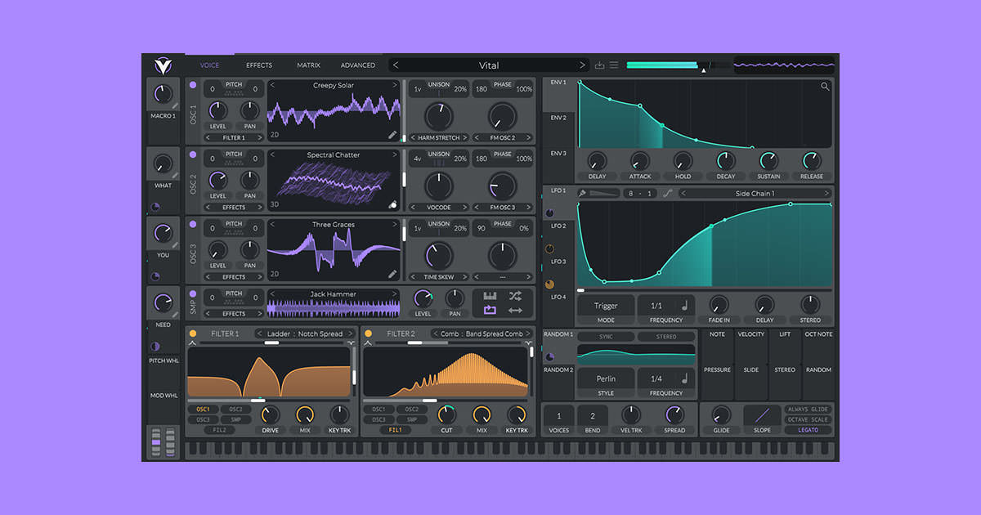The image size is (981, 515).
Task: Toggle OSC 1 on/off
Action: pyautogui.click(x=193, y=85)
